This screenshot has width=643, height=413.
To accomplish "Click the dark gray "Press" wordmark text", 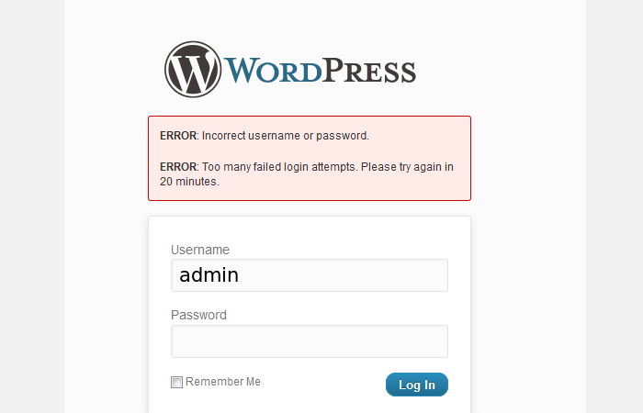I will pos(367,71).
